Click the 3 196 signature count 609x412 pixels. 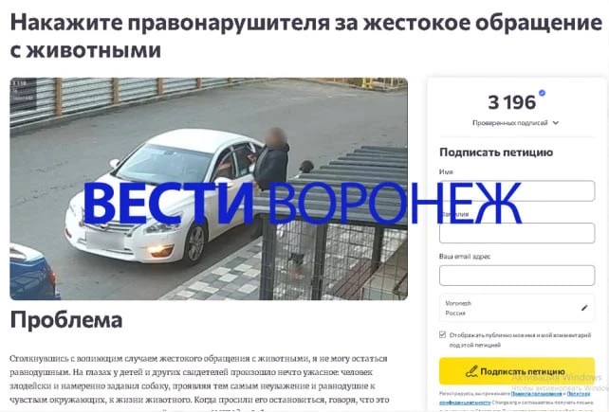pyautogui.click(x=511, y=102)
